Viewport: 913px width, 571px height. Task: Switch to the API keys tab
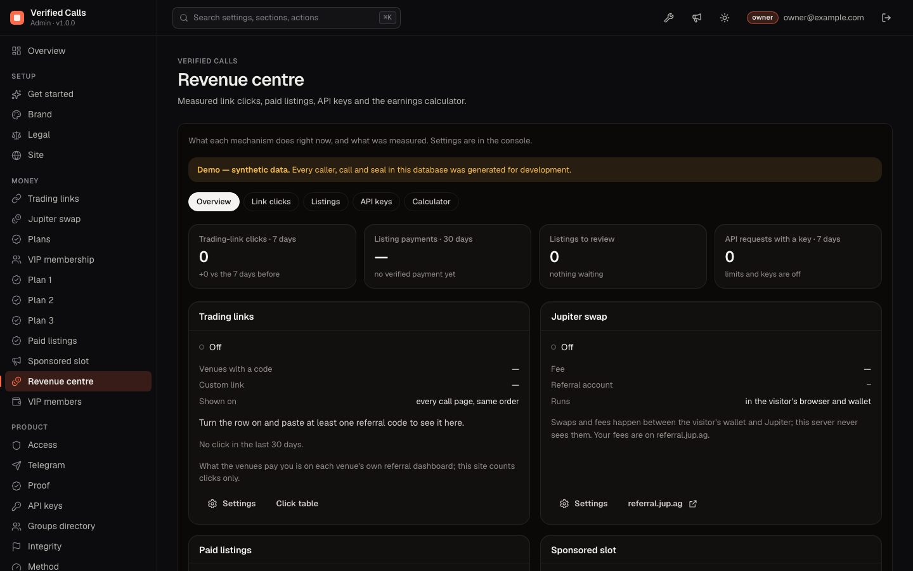(376, 202)
